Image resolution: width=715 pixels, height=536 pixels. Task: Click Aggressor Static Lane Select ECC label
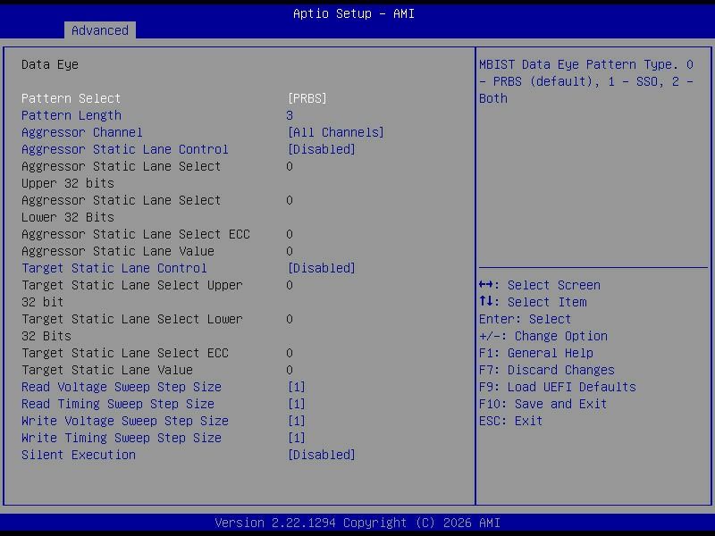(x=136, y=234)
